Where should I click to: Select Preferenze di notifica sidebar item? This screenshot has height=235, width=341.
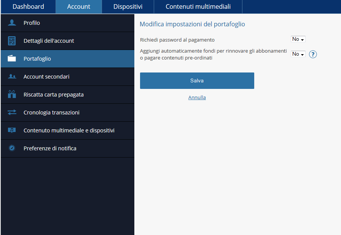pos(68,148)
